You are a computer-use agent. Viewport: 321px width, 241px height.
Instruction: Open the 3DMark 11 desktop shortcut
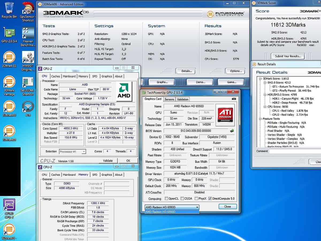pyautogui.click(x=9, y=59)
